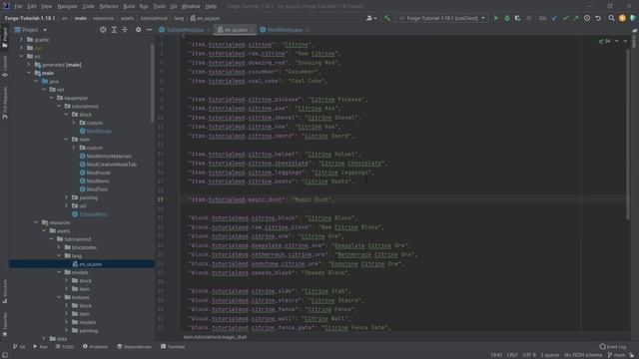Open the Git tool window at bottom
The height and width of the screenshot is (359, 639).
[19, 347]
